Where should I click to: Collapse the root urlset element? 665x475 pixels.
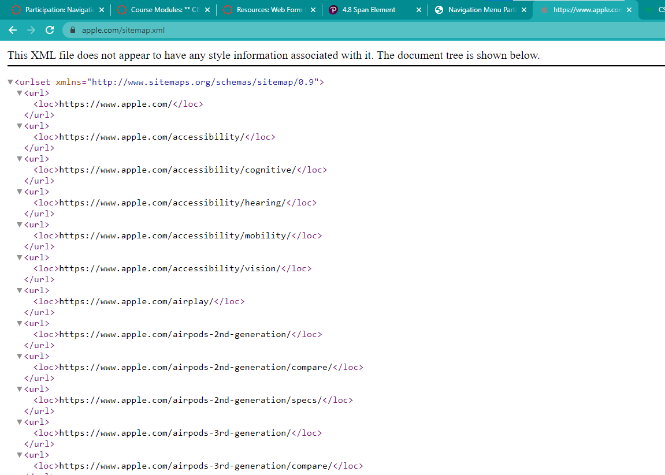(10, 82)
